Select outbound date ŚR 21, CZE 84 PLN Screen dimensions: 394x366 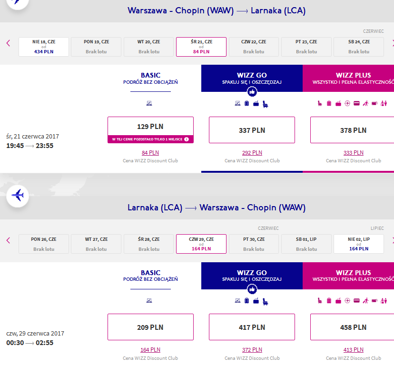pyautogui.click(x=201, y=47)
